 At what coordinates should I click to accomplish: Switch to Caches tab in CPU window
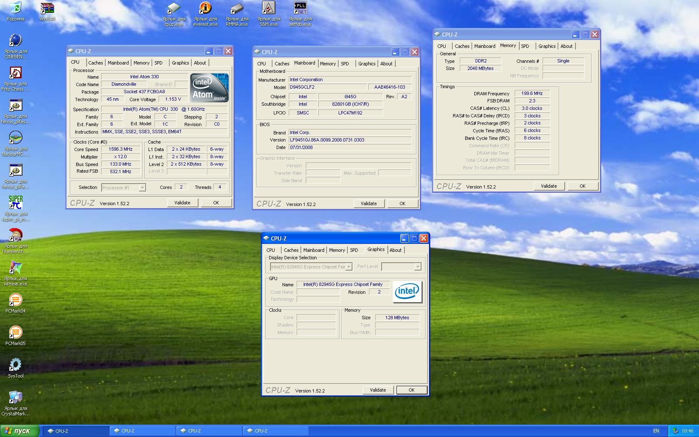point(96,63)
